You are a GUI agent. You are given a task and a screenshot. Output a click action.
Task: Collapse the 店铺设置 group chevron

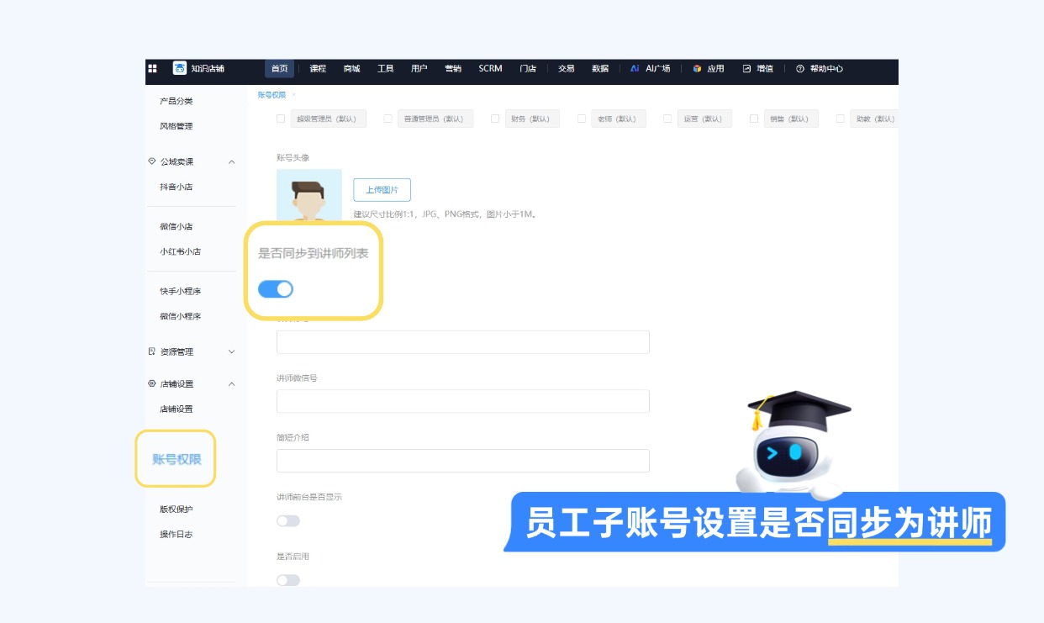click(x=232, y=383)
